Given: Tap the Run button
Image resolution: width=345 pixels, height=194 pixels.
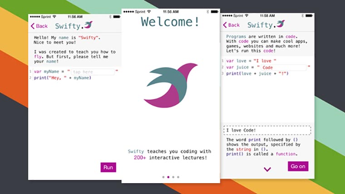Looking at the screenshot, I should click(x=108, y=167).
